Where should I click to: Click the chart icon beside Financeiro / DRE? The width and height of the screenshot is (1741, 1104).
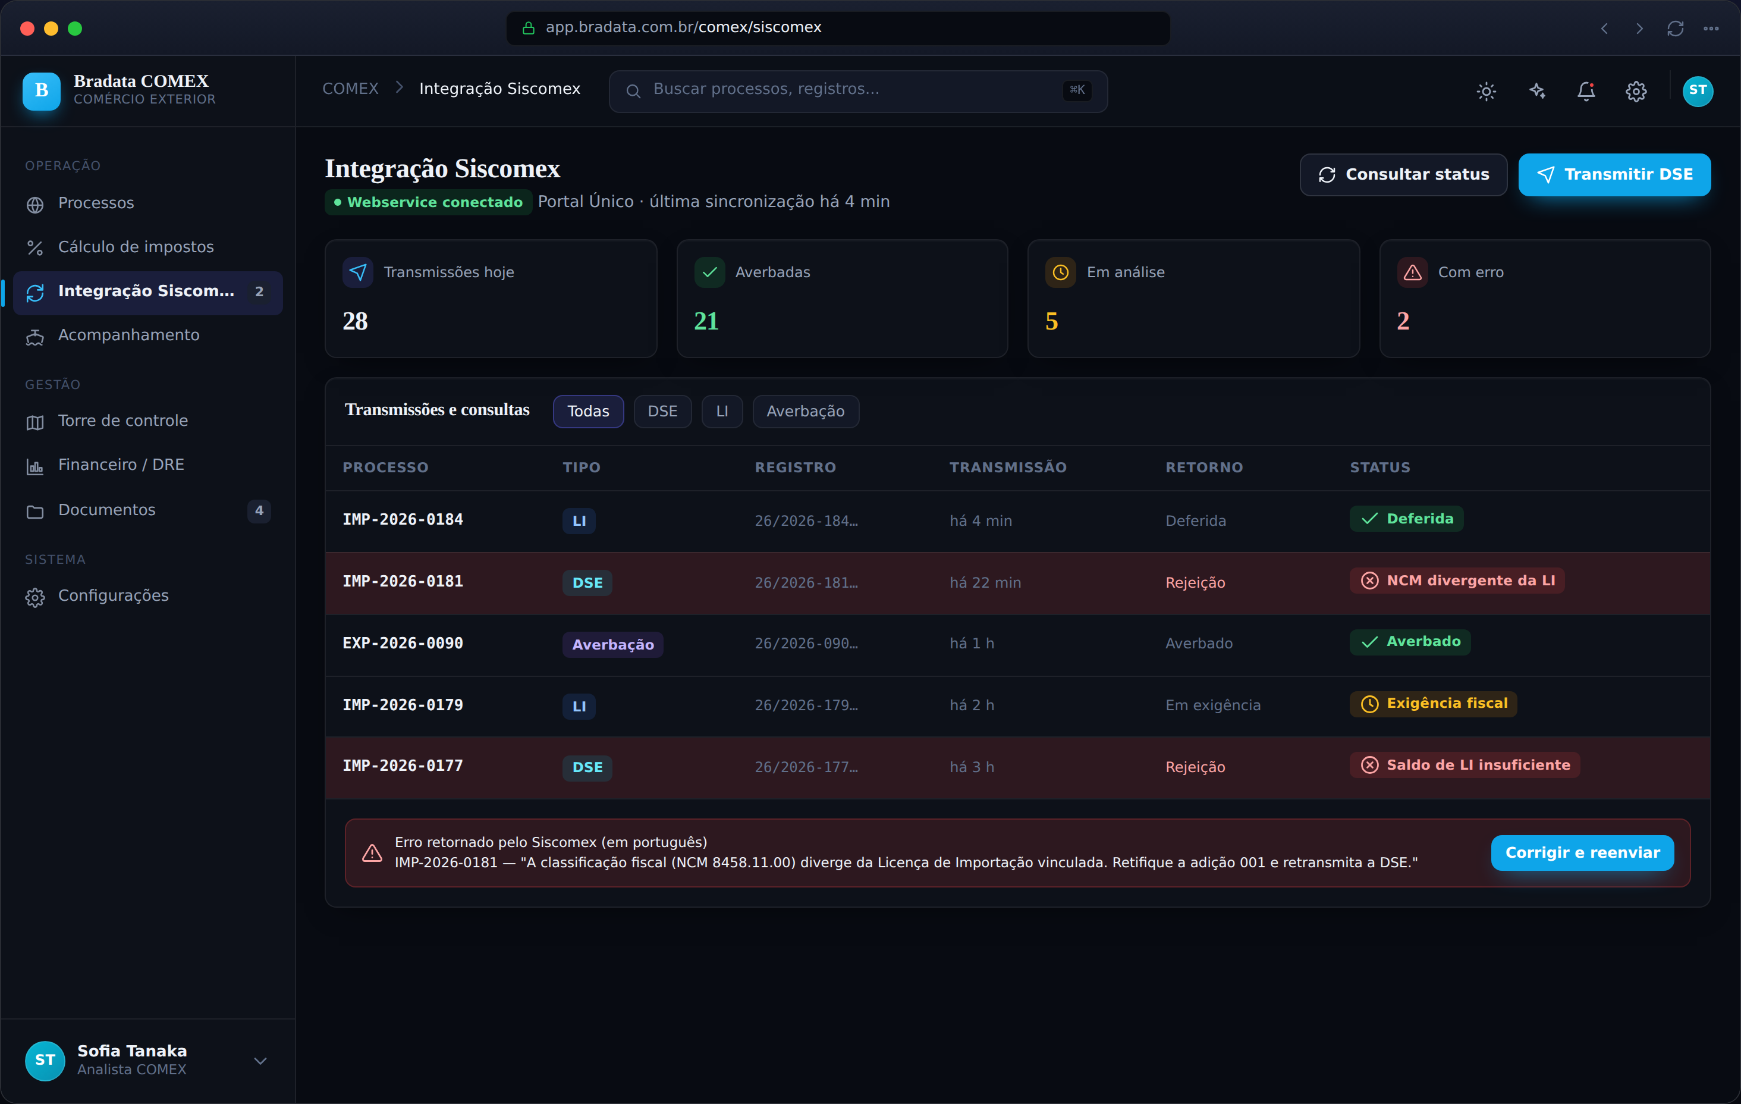point(34,466)
